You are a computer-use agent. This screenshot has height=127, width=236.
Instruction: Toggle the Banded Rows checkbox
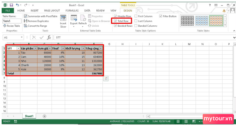tap(115, 26)
